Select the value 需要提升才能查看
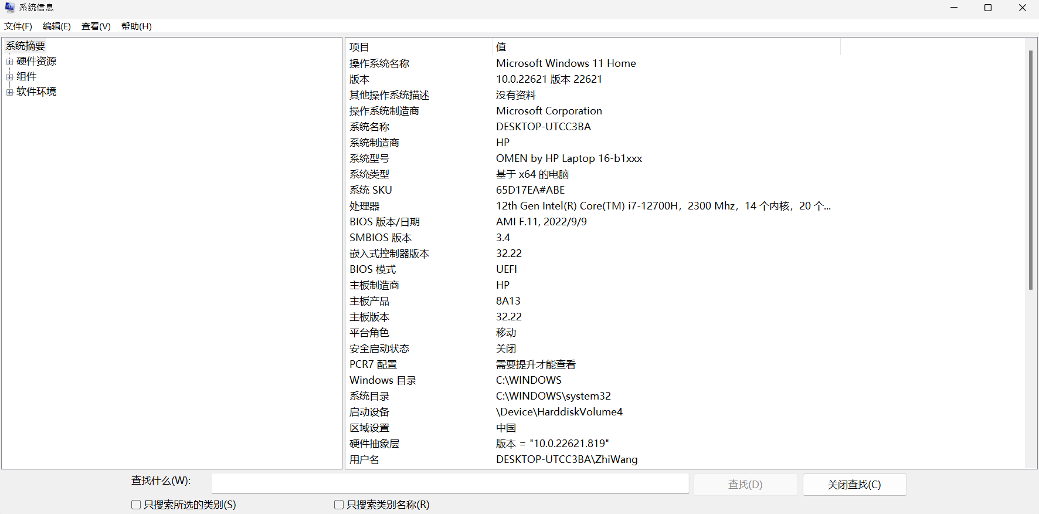 (536, 364)
